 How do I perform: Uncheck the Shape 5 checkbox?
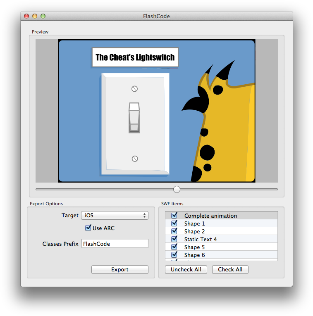(x=174, y=247)
